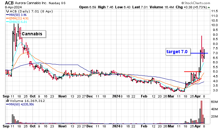Click the 2024 label on the volume panel axis
The height and width of the screenshot is (129, 223).
tap(116, 126)
